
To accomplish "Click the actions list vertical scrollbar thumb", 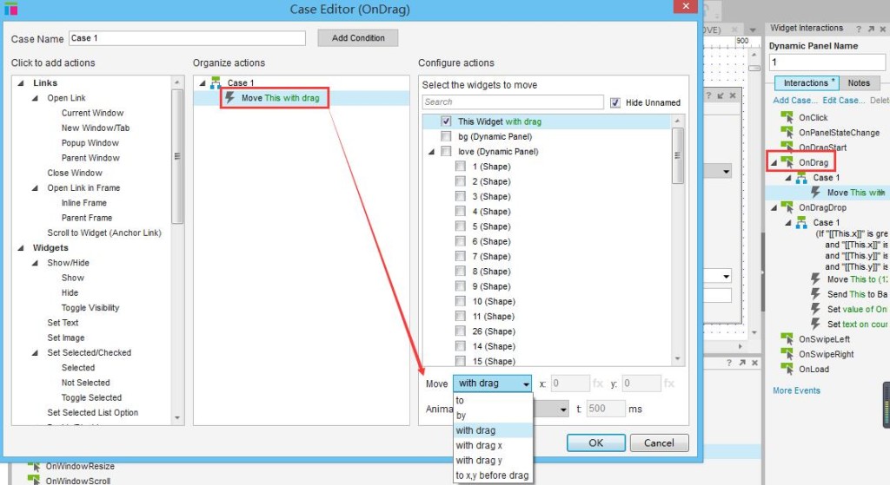I will click(177, 156).
